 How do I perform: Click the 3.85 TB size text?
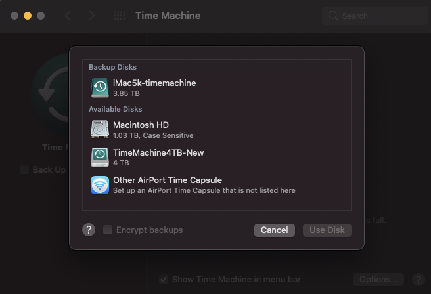(x=126, y=93)
